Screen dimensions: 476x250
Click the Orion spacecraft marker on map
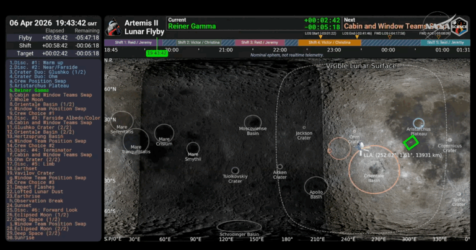click(361, 146)
